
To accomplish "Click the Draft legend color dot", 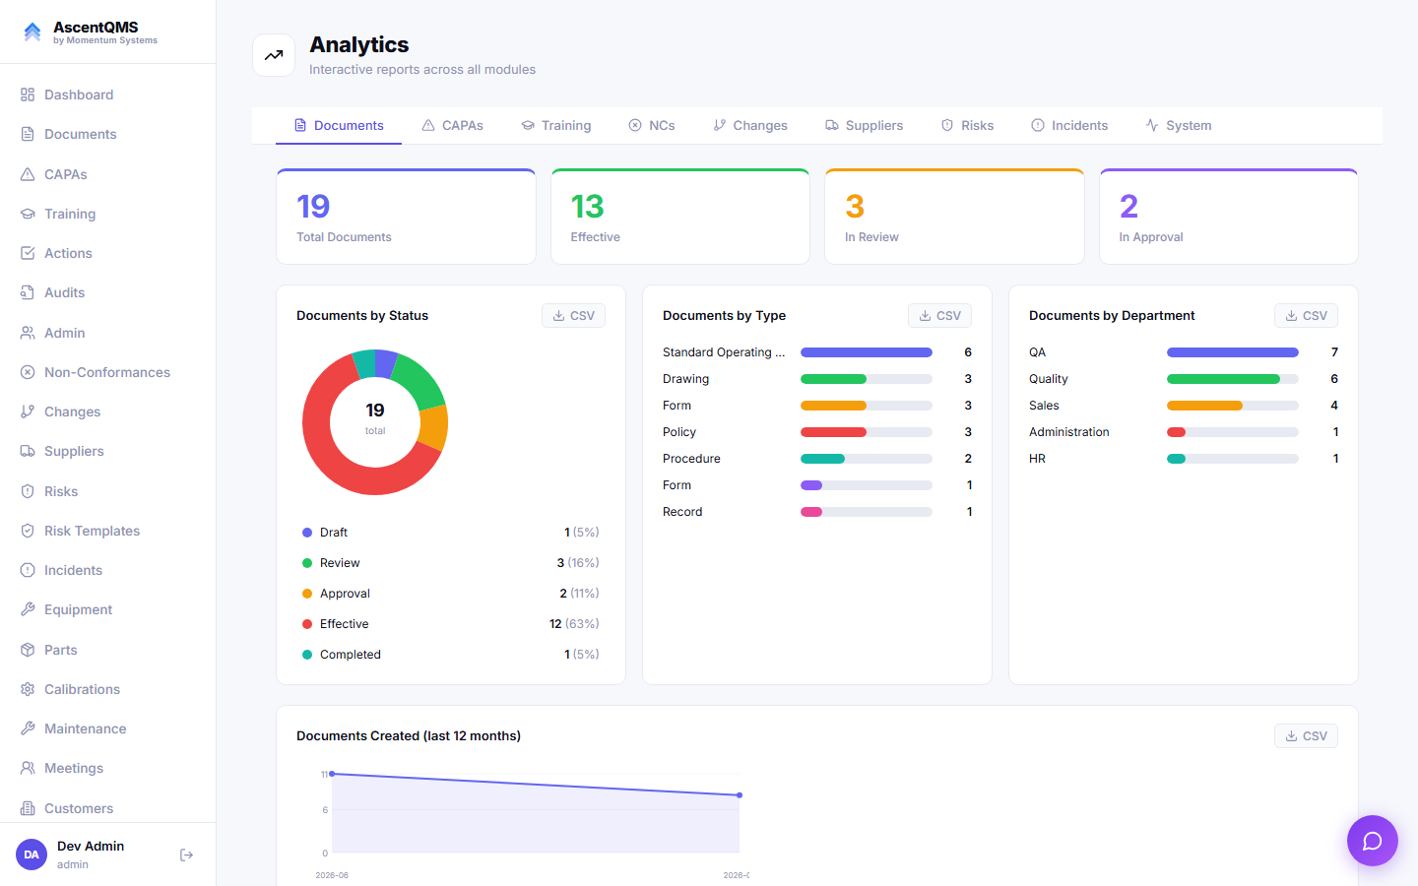I will coord(307,533).
